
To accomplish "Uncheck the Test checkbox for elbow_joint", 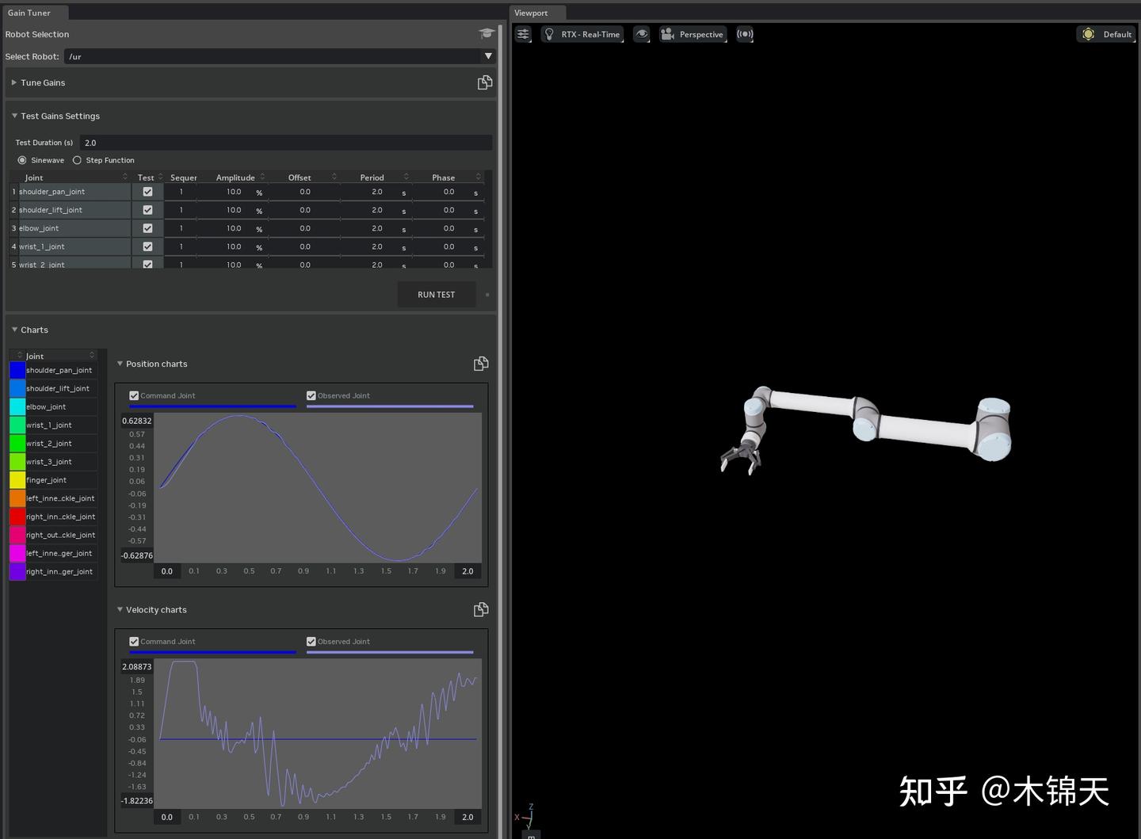I will tap(147, 228).
